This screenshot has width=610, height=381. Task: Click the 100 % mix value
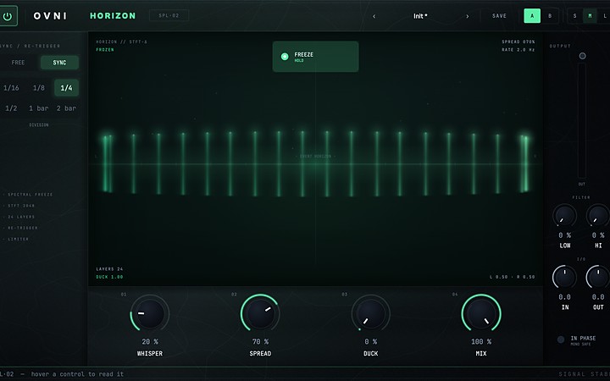pos(481,342)
